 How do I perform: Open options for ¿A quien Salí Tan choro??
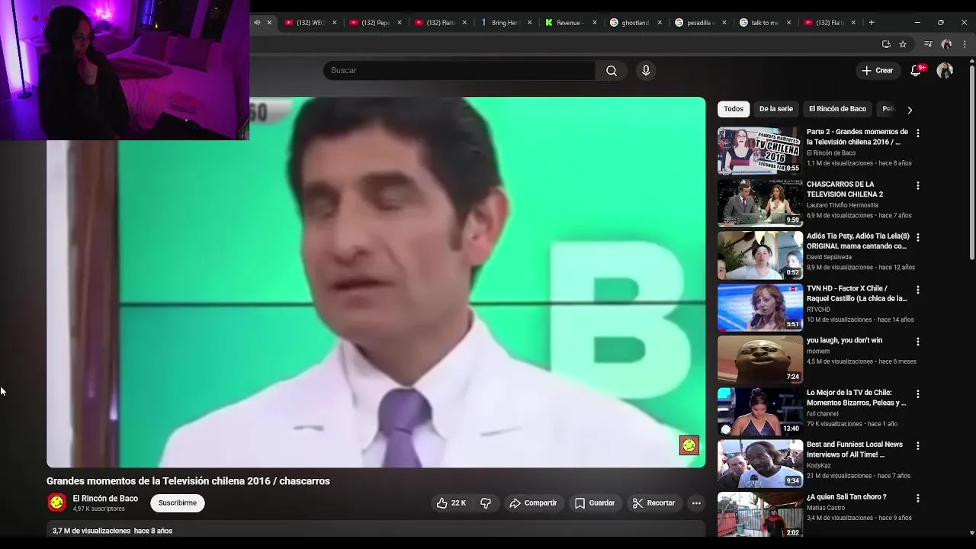(918, 498)
